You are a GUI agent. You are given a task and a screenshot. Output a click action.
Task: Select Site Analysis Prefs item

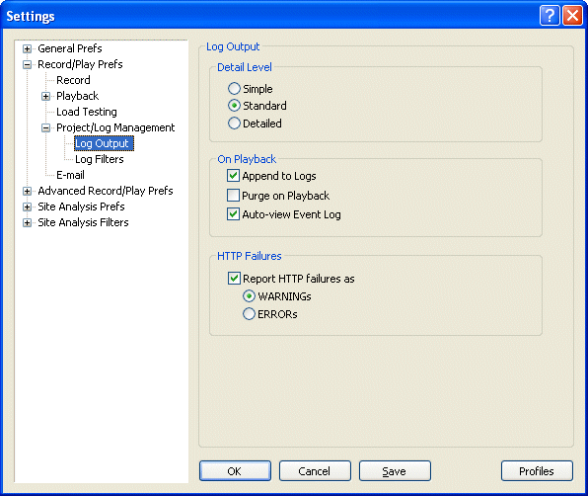pyautogui.click(x=81, y=207)
